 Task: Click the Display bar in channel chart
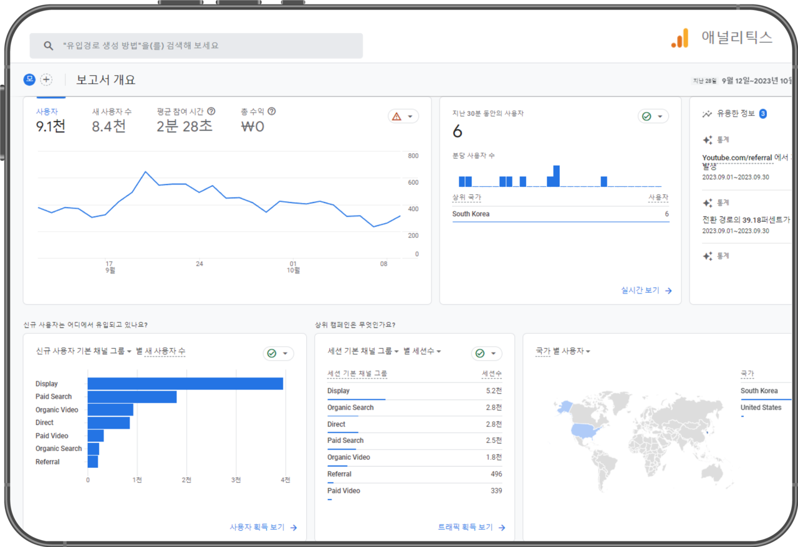pos(185,384)
